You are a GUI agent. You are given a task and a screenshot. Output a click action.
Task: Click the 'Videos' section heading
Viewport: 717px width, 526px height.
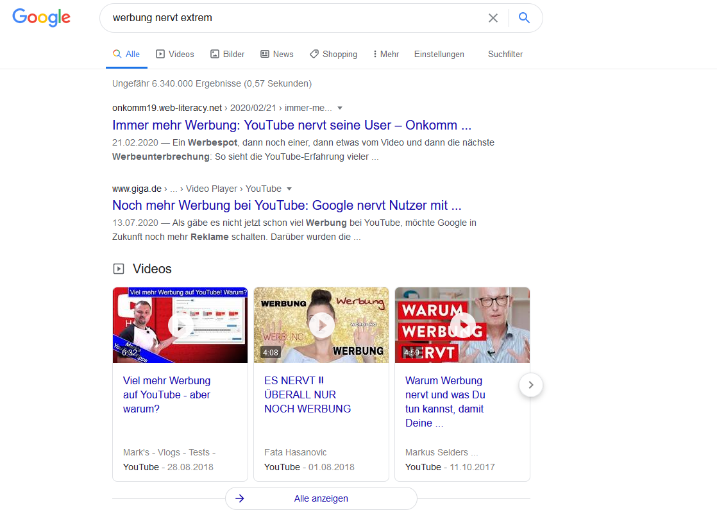(152, 269)
